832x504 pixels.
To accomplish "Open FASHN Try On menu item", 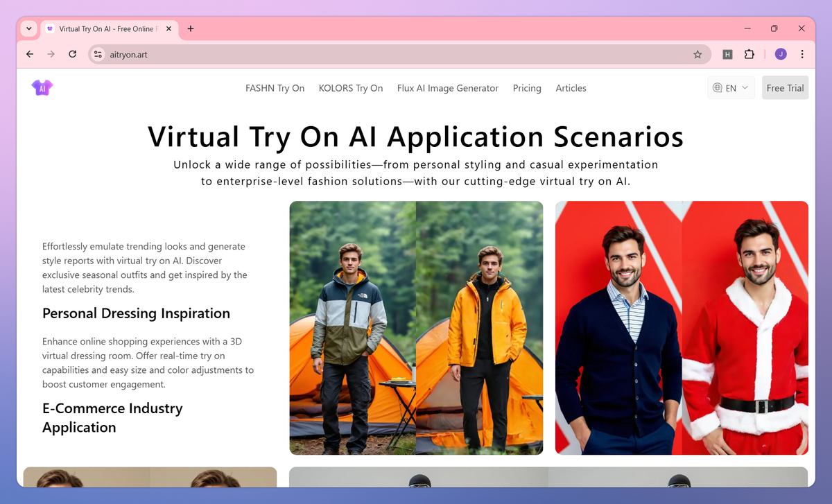I will 275,88.
